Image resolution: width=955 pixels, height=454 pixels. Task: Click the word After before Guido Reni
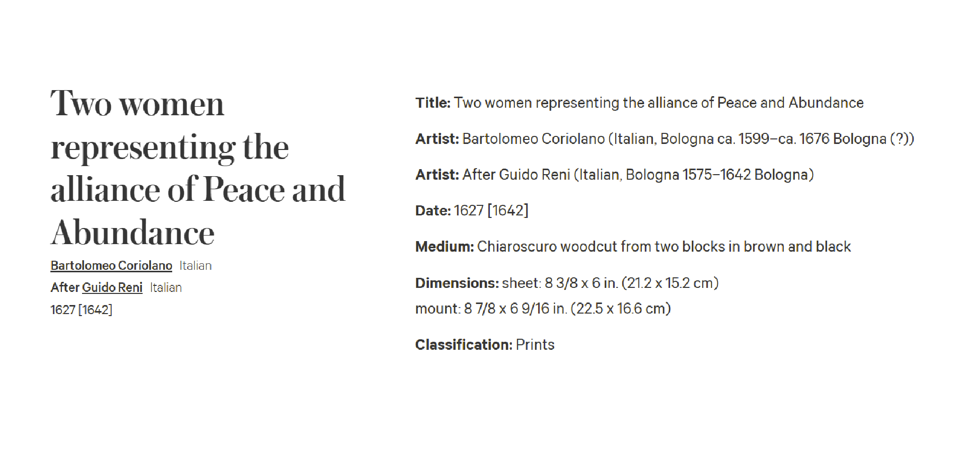[65, 287]
